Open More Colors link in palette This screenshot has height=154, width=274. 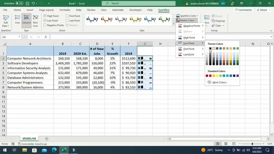[220, 82]
